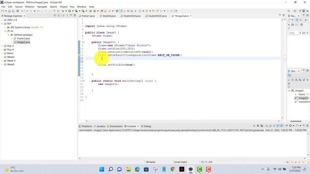The width and height of the screenshot is (310, 174).
Task: Open the Refactor menu
Action: tap(30, 7)
